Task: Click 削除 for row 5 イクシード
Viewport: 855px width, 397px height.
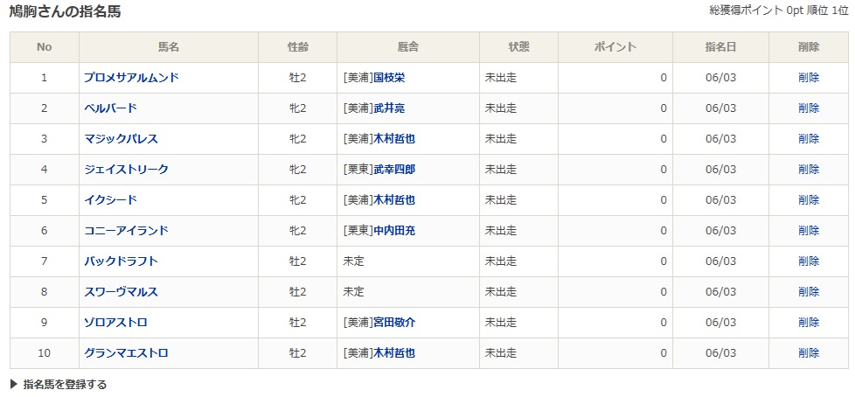Action: [809, 200]
